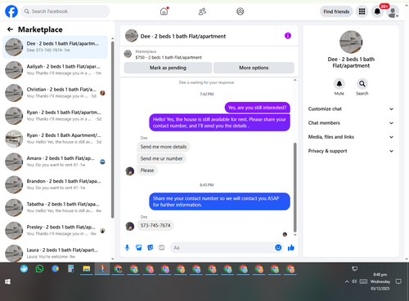The image size is (409, 301).
Task: Open the notifications bell with 20+ badge
Action: pos(377,11)
